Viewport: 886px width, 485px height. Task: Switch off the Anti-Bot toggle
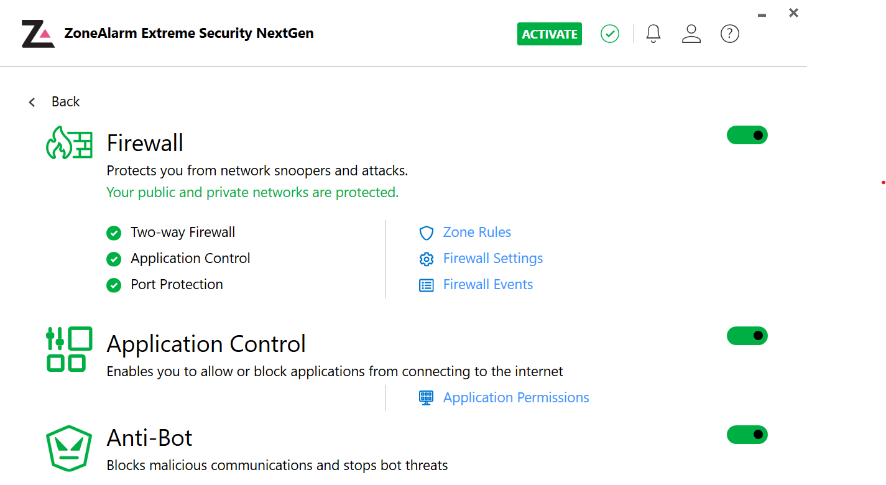click(x=747, y=435)
